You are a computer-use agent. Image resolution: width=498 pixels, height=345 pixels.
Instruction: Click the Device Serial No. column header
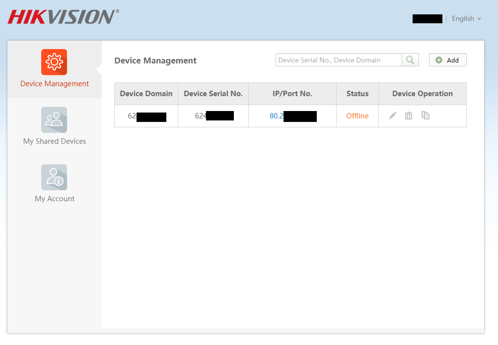click(213, 94)
